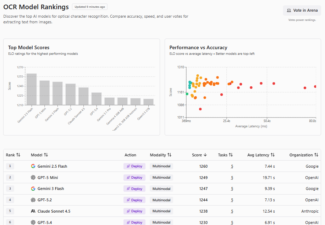
Task: Open the Gemini 3 Flash model link
Action: [51, 189]
